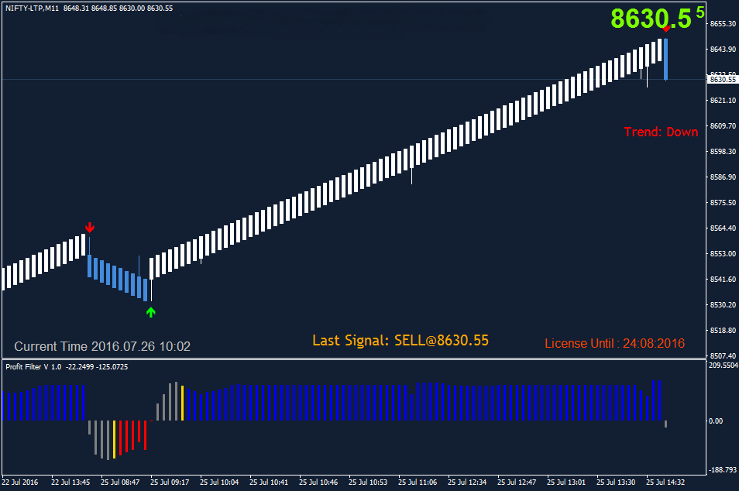Click the 25 Jul 10:04 time axis label
The width and height of the screenshot is (739, 491).
pyautogui.click(x=219, y=482)
